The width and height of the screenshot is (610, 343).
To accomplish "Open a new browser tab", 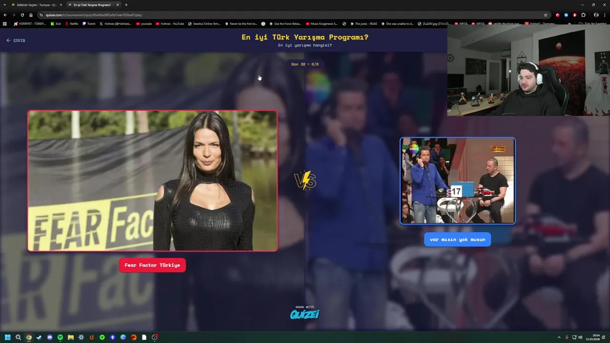I will (126, 5).
